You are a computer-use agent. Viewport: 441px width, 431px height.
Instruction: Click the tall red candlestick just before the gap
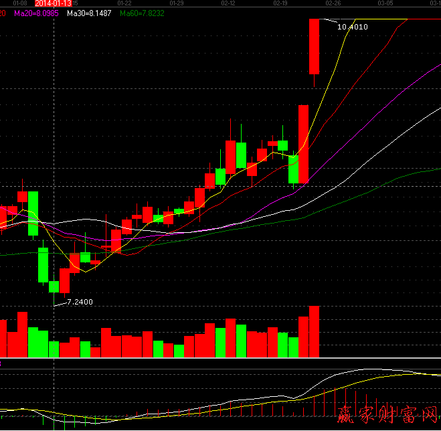[x=303, y=143]
